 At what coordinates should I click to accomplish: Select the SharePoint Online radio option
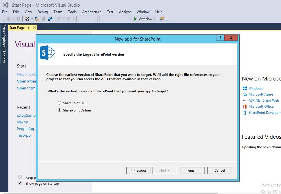point(59,110)
